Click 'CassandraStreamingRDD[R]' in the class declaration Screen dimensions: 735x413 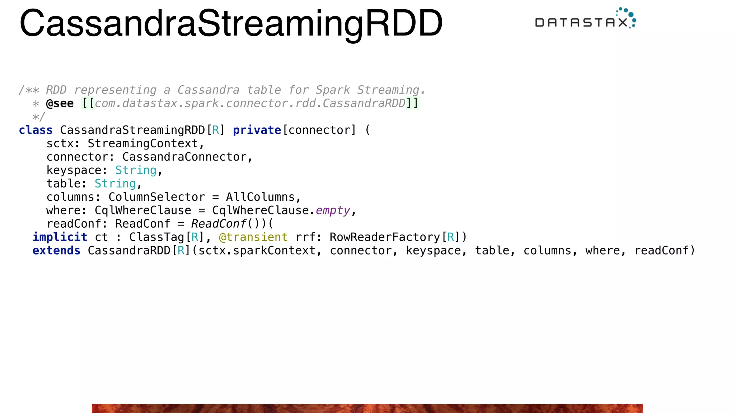142,130
